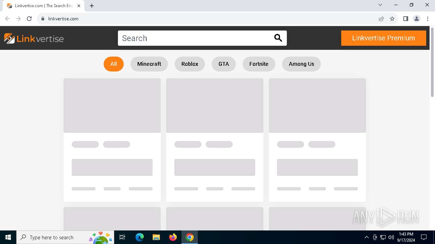Viewport: 435px width, 244px height.
Task: Go back in the browser
Action: pyautogui.click(x=7, y=19)
